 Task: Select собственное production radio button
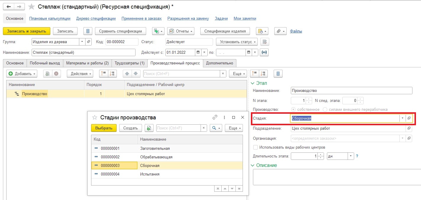[x=293, y=109]
